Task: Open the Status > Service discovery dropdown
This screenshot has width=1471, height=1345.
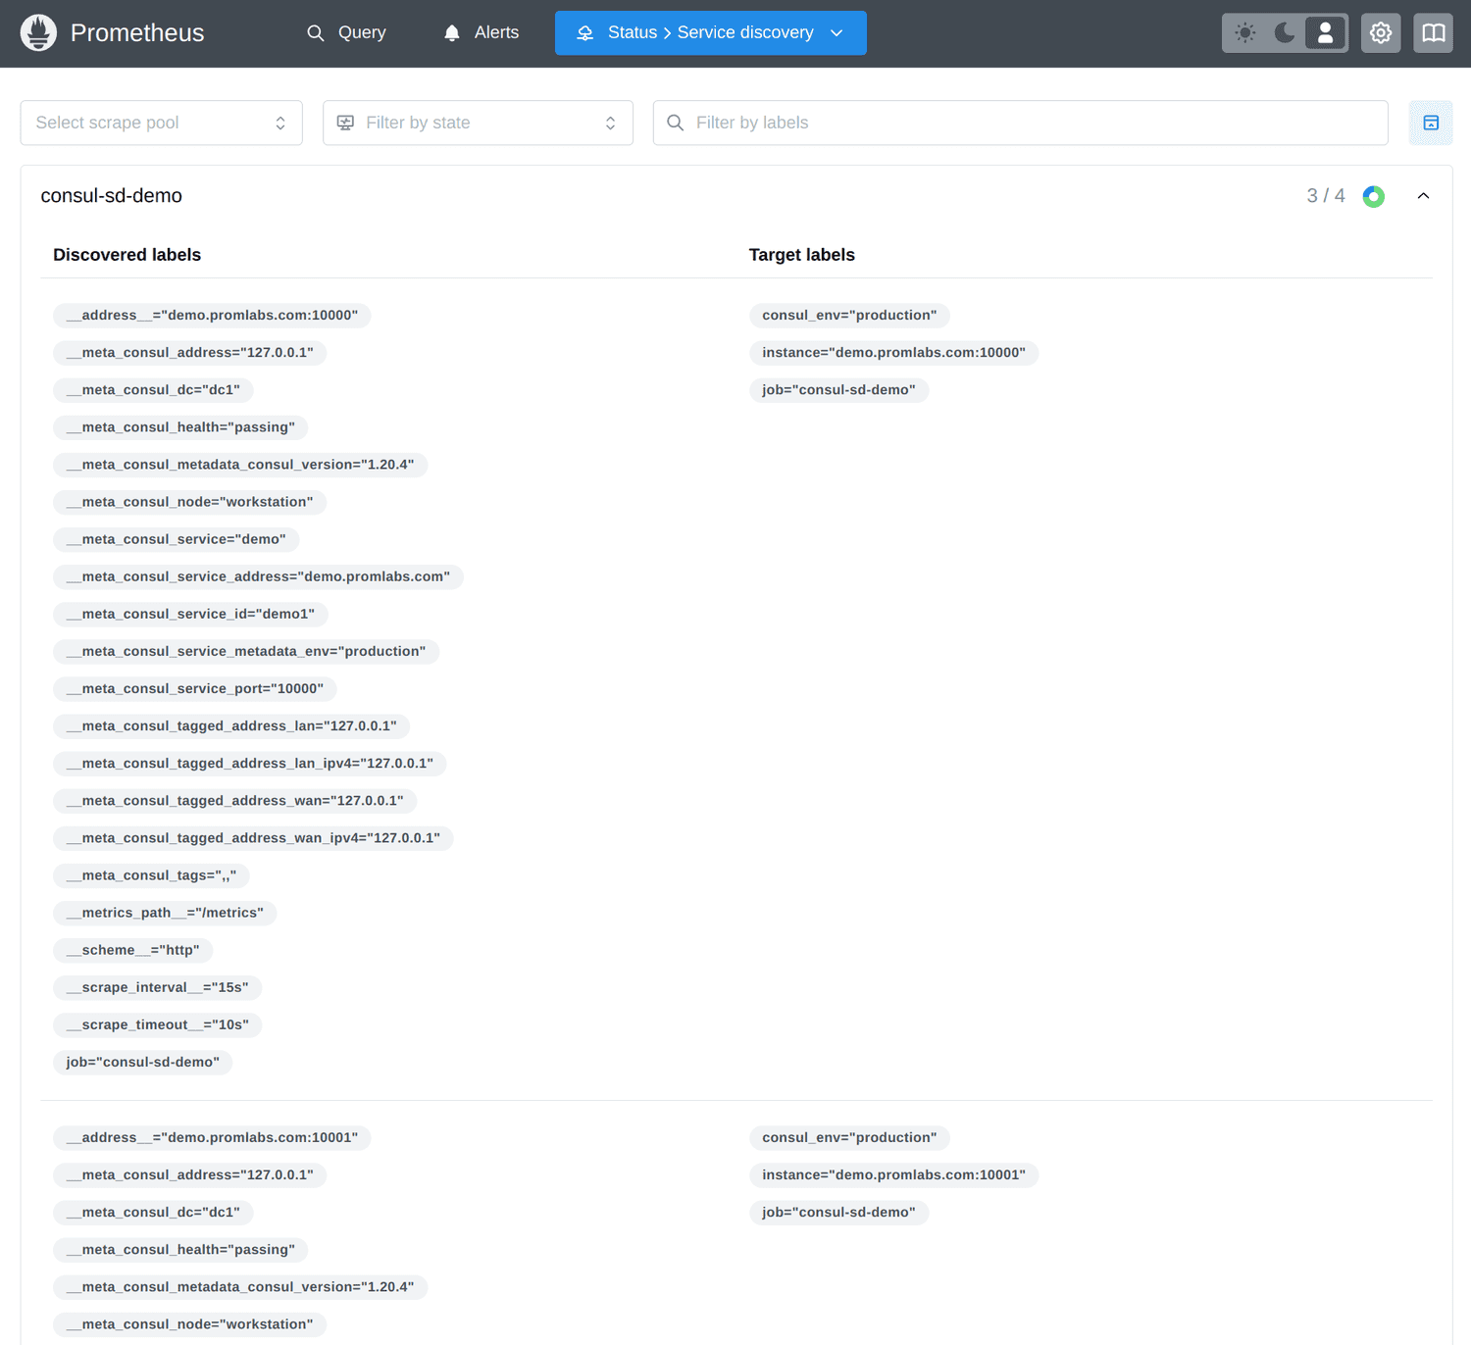Action: point(710,32)
